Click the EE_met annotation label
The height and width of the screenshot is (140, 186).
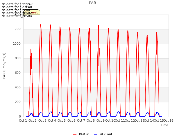coord(32,12)
